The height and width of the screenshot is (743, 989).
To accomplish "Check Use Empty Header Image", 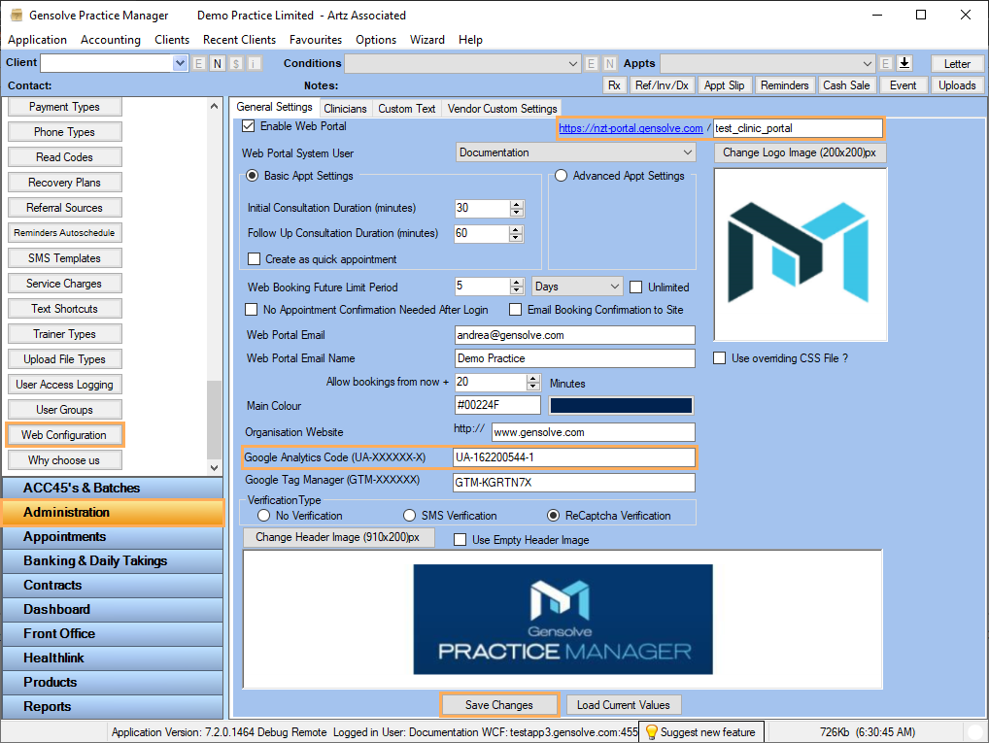I will pos(460,540).
